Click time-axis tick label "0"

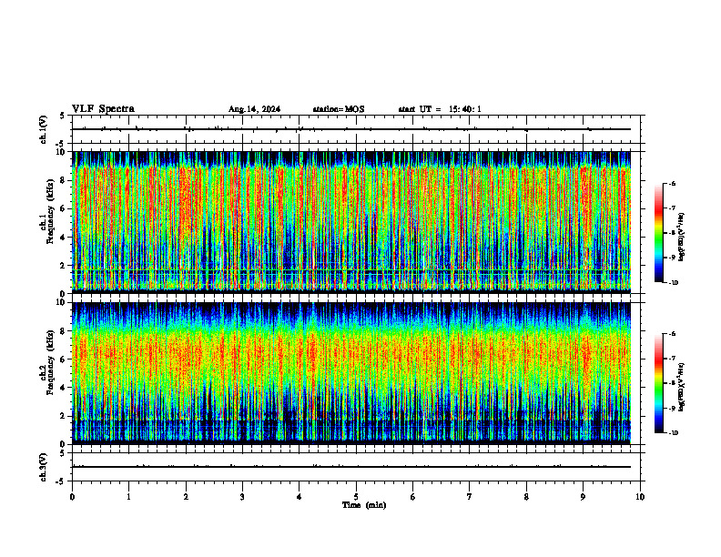72,497
